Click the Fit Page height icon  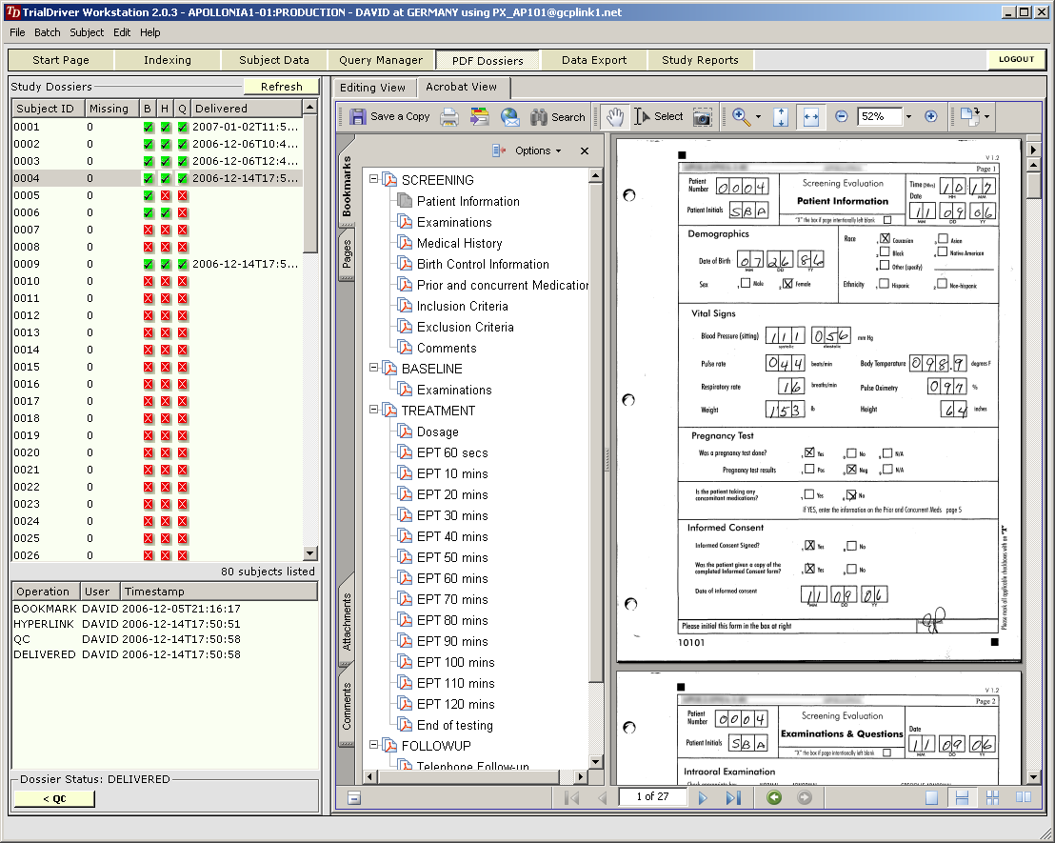[781, 117]
